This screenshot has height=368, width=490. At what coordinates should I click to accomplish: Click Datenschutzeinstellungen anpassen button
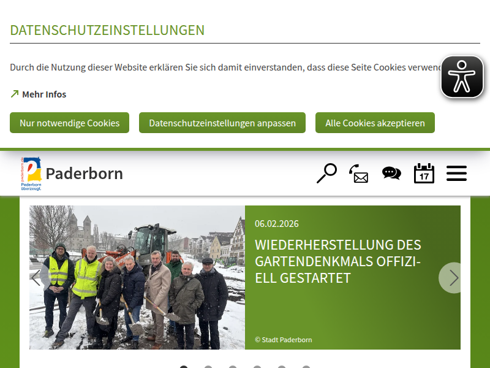click(x=222, y=123)
